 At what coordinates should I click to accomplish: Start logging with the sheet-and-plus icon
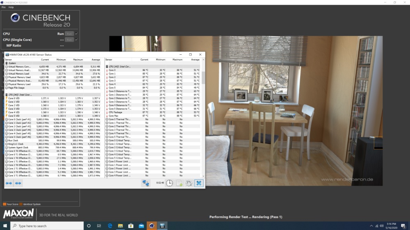click(180, 183)
